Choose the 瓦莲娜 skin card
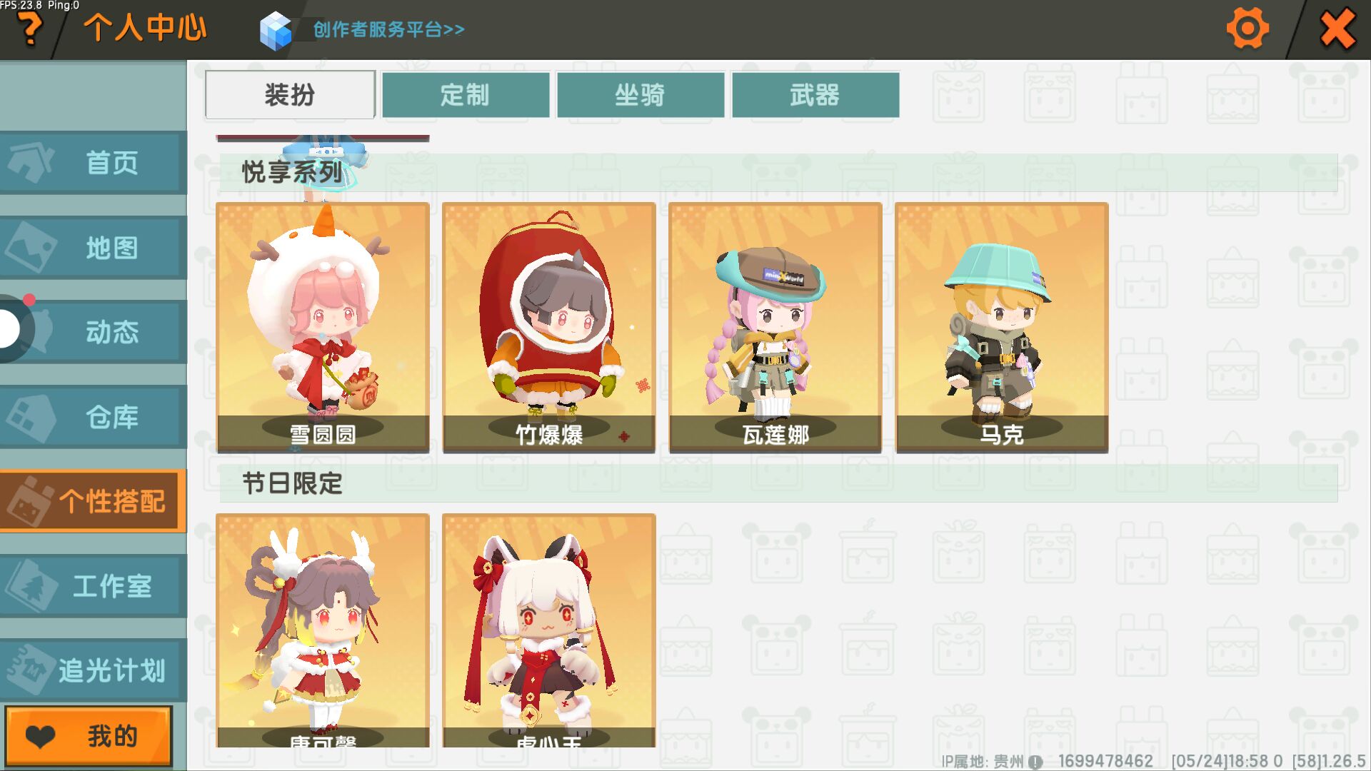The width and height of the screenshot is (1371, 771). point(775,328)
